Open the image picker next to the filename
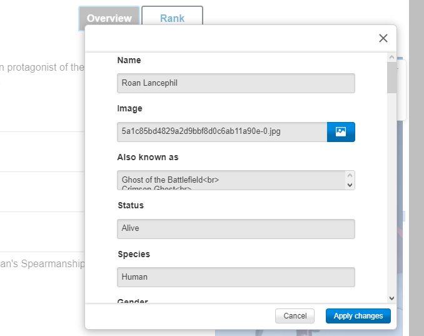The height and width of the screenshot is (336, 424). [341, 132]
